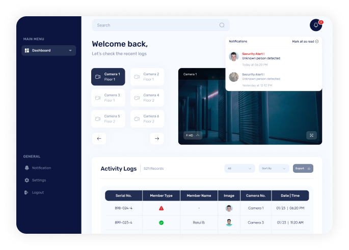This screenshot has width=349, height=250.
Task: Expand the Dashboard menu dropdown
Action: 70,50
